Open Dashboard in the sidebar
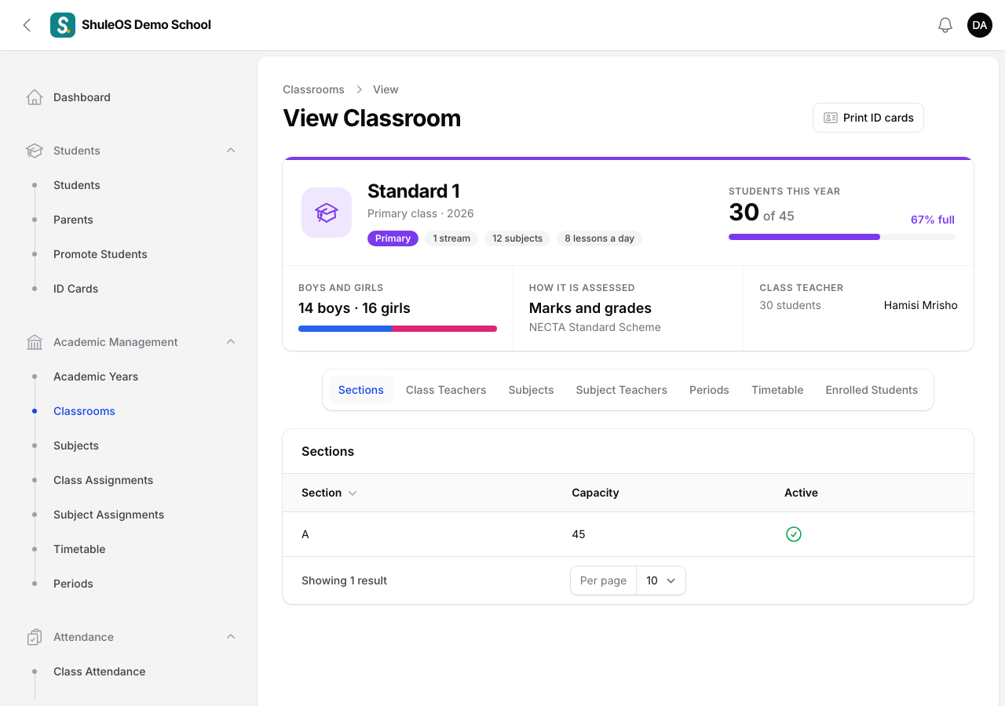 click(x=82, y=97)
